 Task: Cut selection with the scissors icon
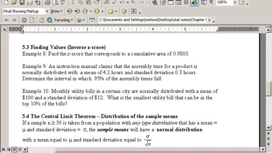73,2
